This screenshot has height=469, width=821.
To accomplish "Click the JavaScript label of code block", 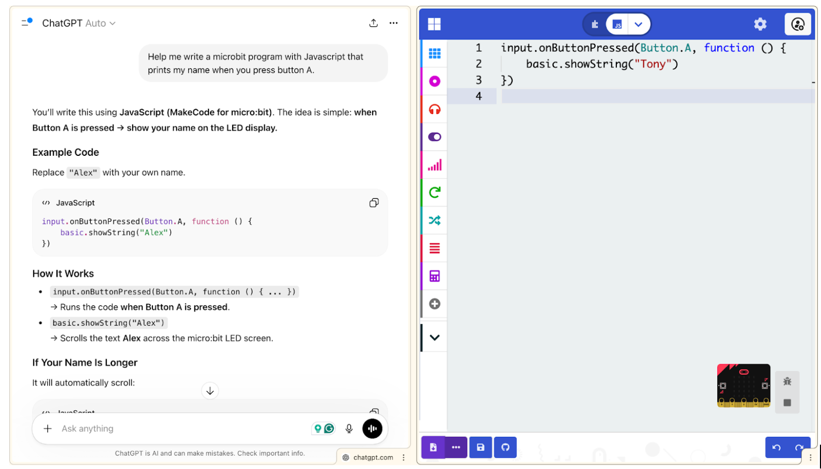I will [x=75, y=203].
